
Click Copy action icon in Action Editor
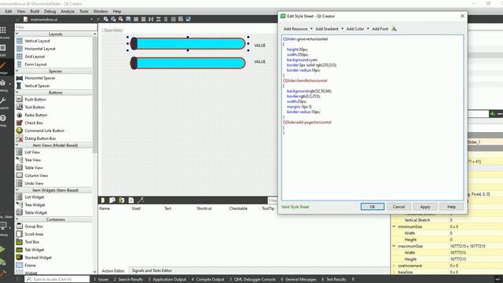tap(112, 200)
